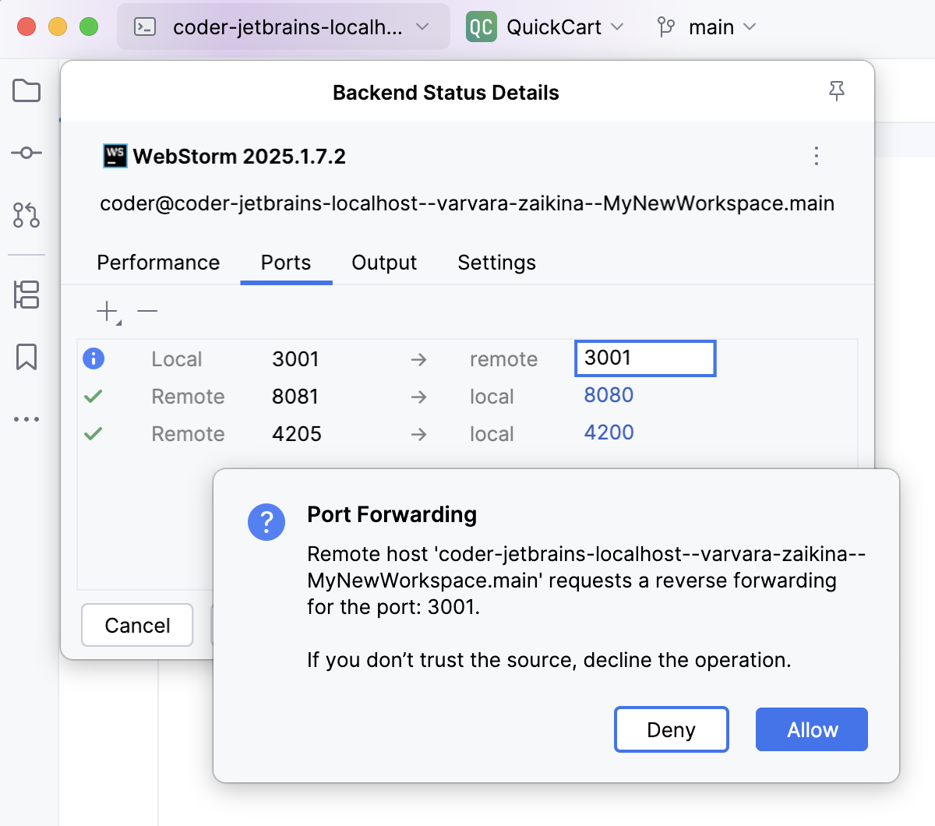Click the 'local' destination label in 4205 row
935x826 pixels.
[x=492, y=434]
